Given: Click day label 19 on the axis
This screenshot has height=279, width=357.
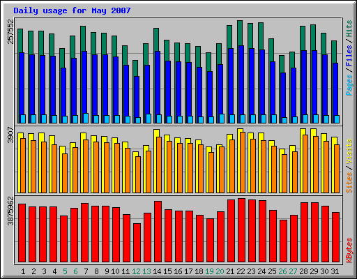Looking at the screenshot, I should pyautogui.click(x=209, y=271).
